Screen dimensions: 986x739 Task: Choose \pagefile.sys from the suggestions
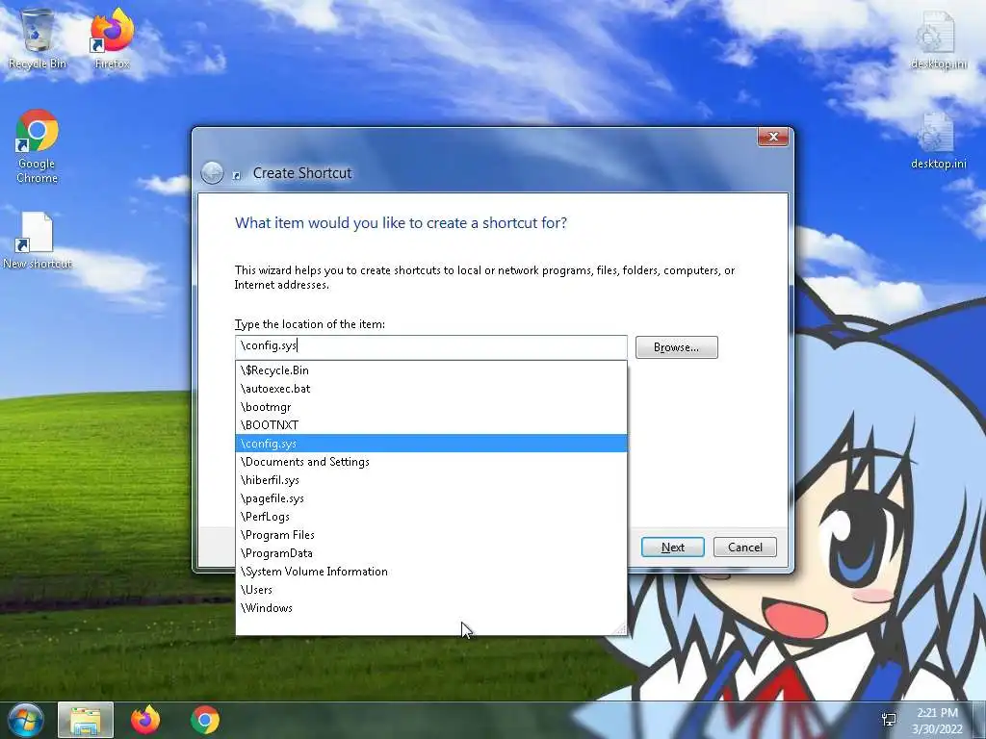pos(431,498)
